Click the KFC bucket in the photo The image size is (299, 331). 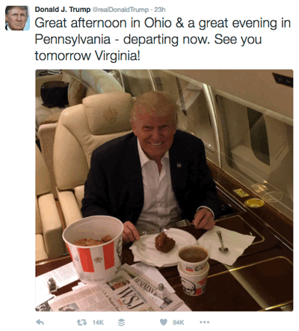pos(93,249)
